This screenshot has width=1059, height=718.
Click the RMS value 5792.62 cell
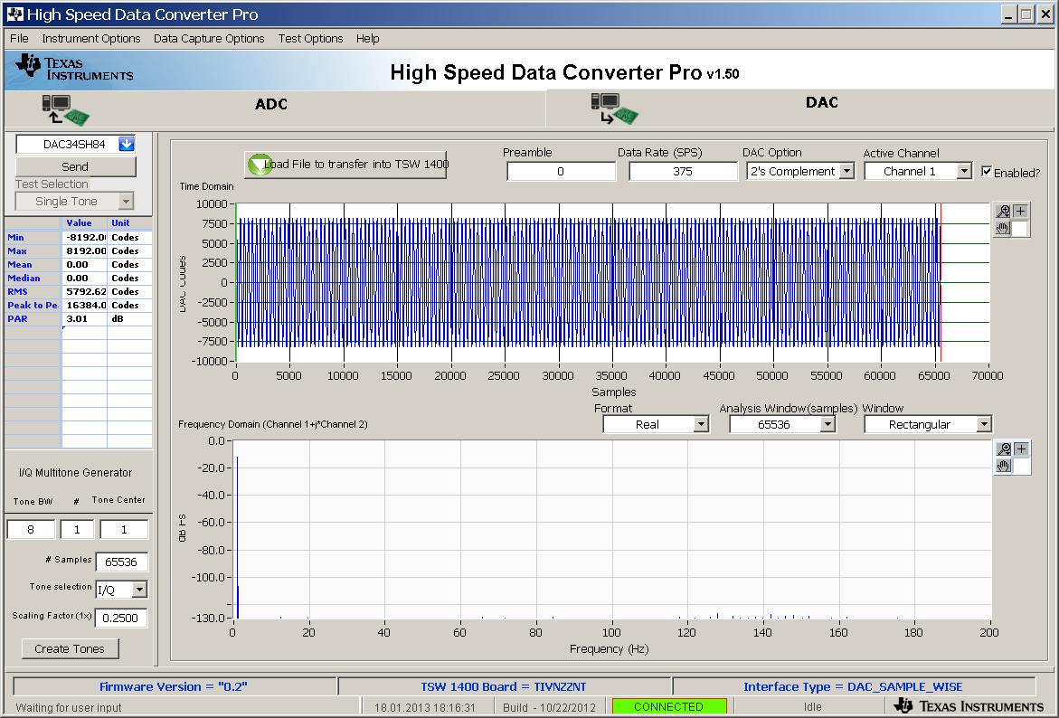click(x=84, y=291)
